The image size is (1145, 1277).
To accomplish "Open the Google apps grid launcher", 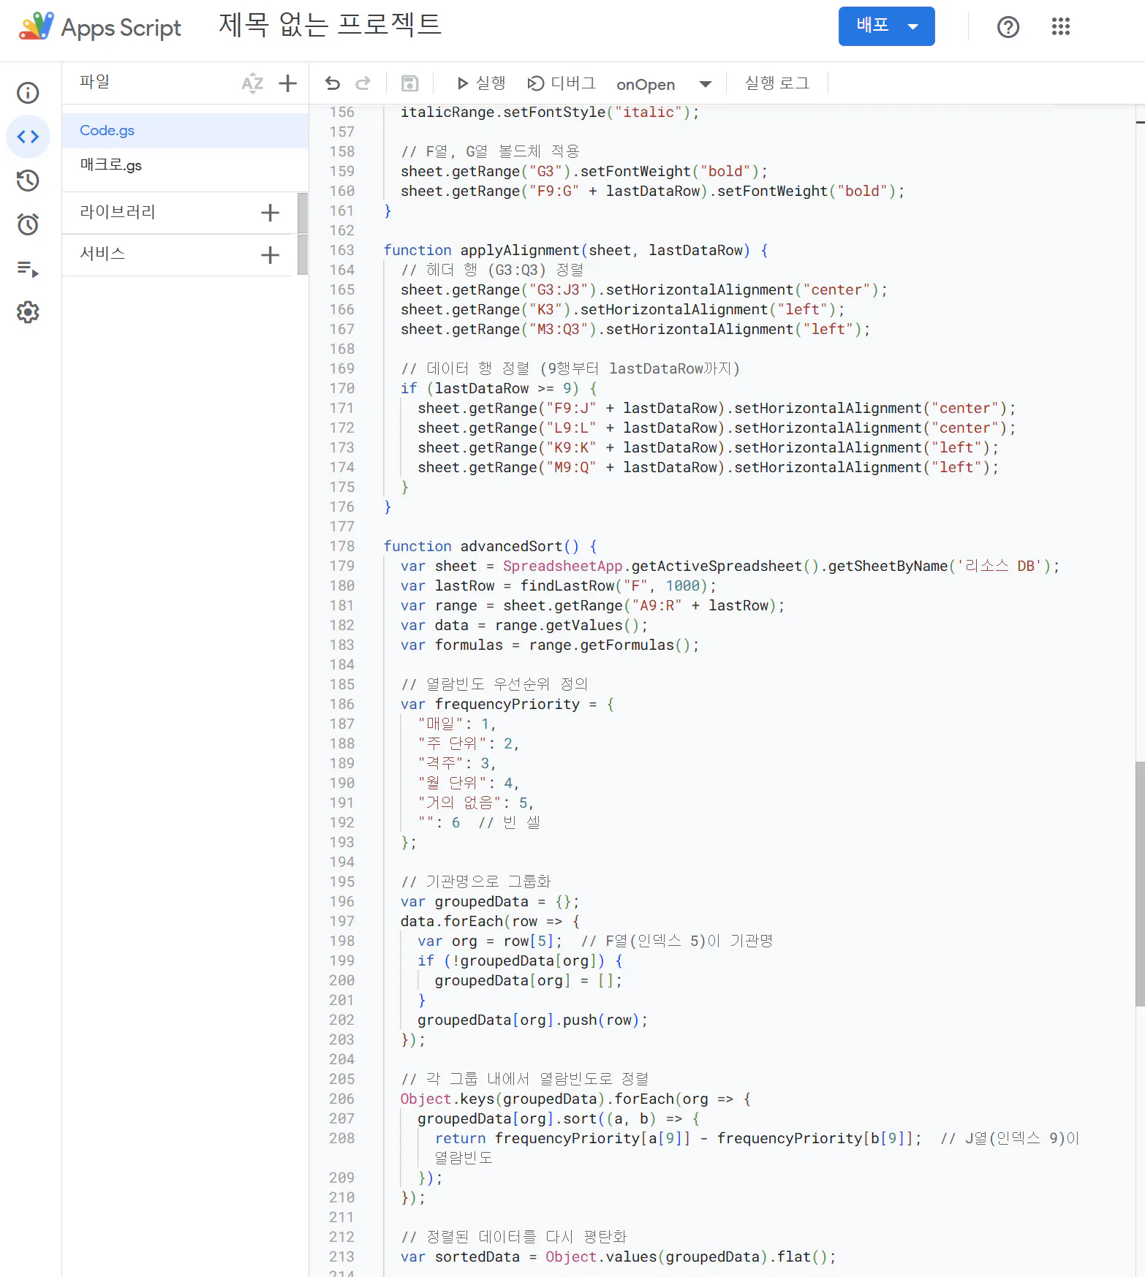I will [x=1060, y=27].
